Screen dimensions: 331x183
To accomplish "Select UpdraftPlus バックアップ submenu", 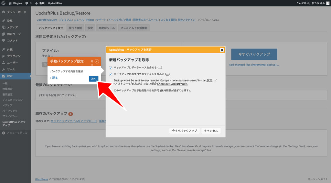I will 14,124.
